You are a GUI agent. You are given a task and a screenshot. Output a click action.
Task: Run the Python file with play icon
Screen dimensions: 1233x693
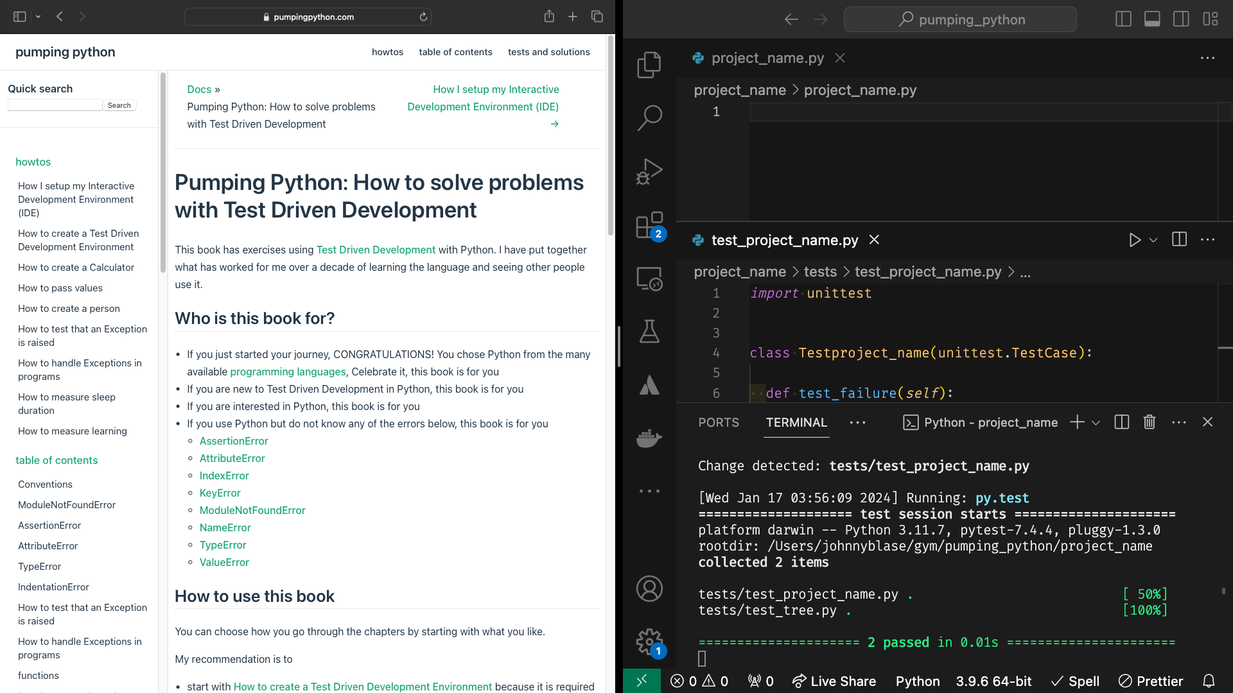pyautogui.click(x=1135, y=240)
